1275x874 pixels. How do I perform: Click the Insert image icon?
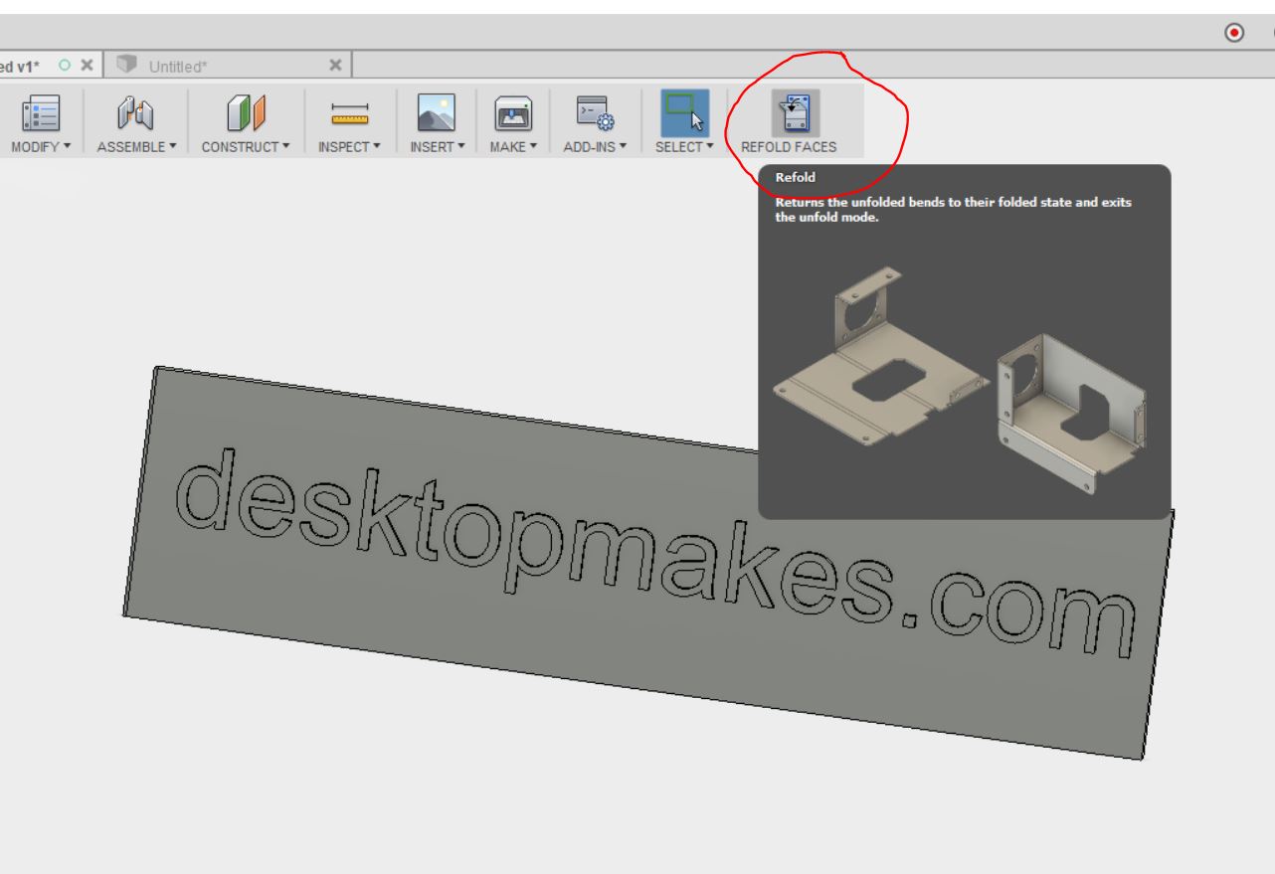click(x=436, y=114)
